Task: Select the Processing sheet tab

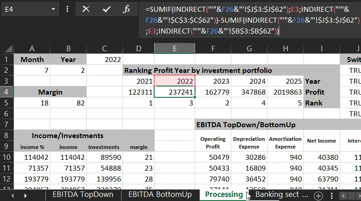Action: (x=224, y=195)
